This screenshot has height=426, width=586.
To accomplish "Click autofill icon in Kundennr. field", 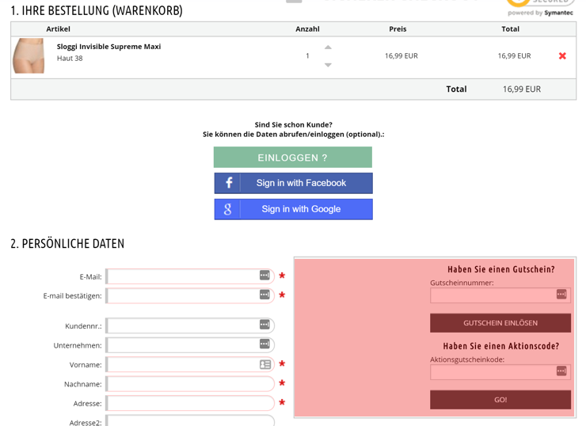I will 264,325.
